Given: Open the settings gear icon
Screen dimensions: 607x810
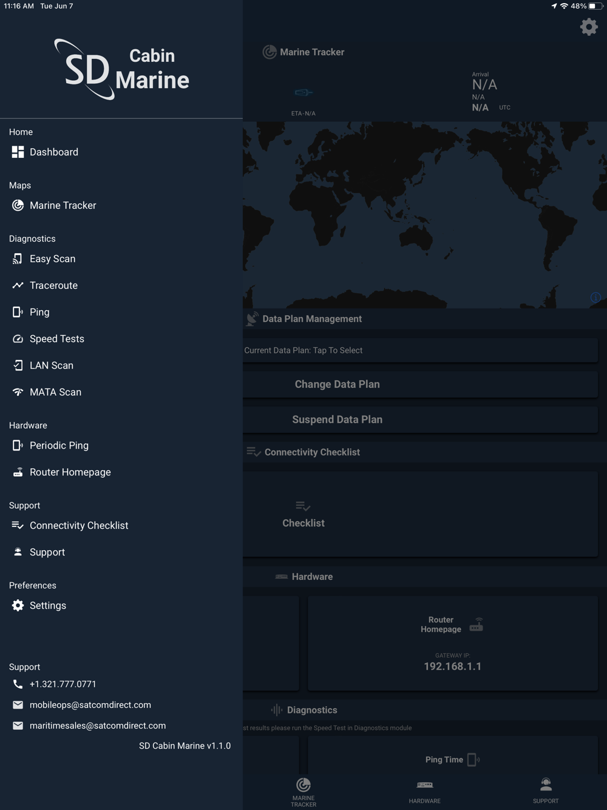Looking at the screenshot, I should click(x=589, y=27).
